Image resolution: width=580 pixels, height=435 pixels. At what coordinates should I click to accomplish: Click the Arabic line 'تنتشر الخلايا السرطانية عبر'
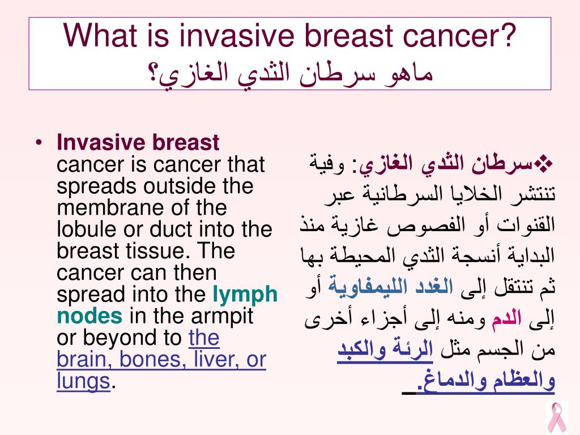pos(440,195)
